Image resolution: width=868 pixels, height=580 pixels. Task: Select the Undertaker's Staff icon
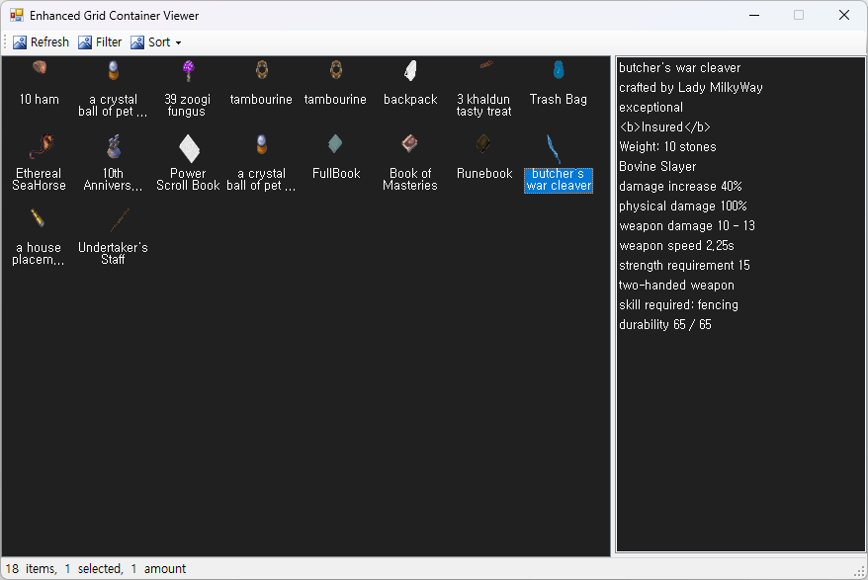120,219
